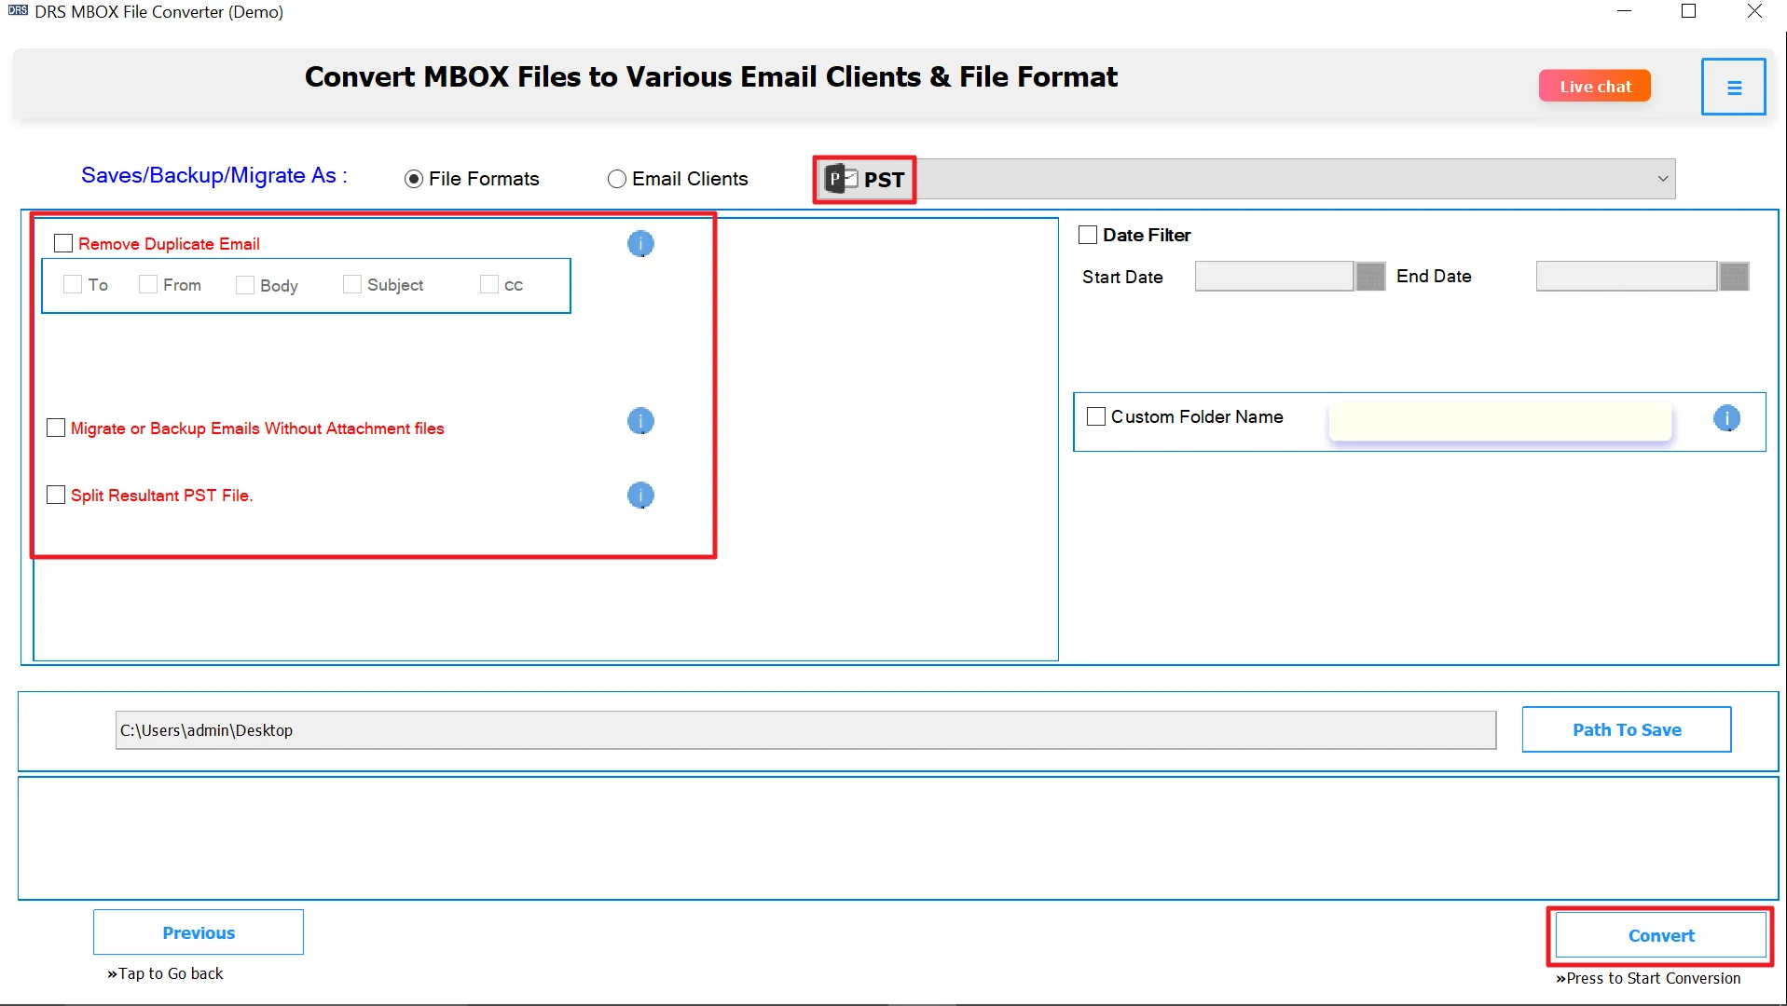This screenshot has height=1006, width=1787.
Task: Click the save path field showing Desktop
Action: [805, 730]
